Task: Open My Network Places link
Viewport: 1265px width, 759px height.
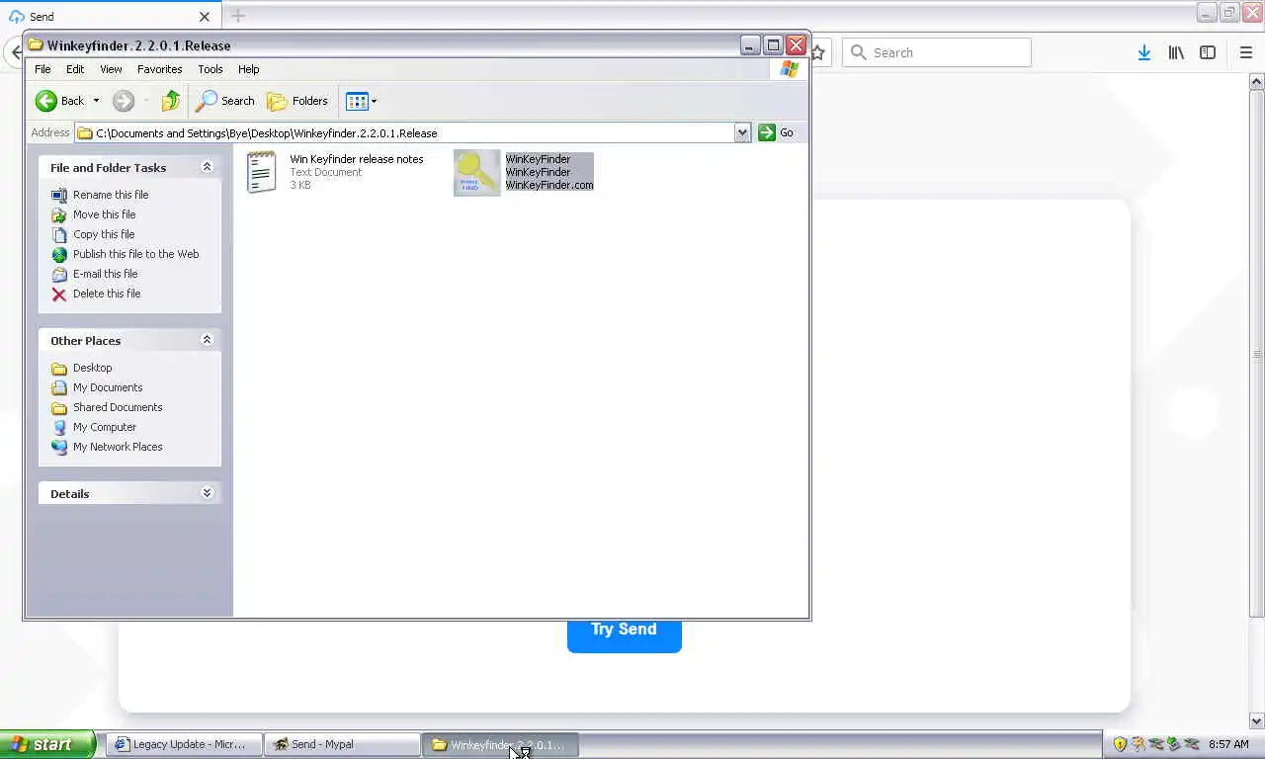Action: point(118,447)
